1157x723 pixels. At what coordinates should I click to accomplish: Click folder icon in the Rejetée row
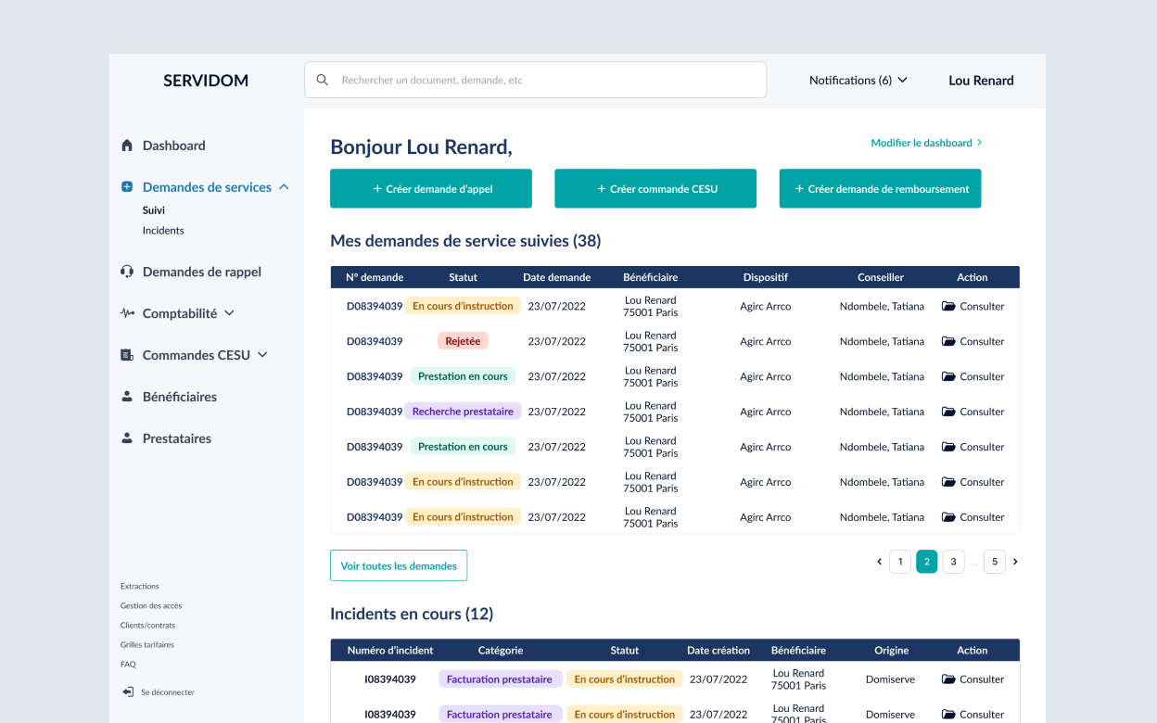pyautogui.click(x=948, y=341)
